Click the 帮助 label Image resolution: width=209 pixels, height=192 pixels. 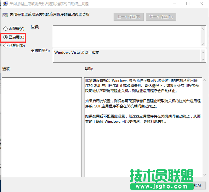[x=89, y=69]
